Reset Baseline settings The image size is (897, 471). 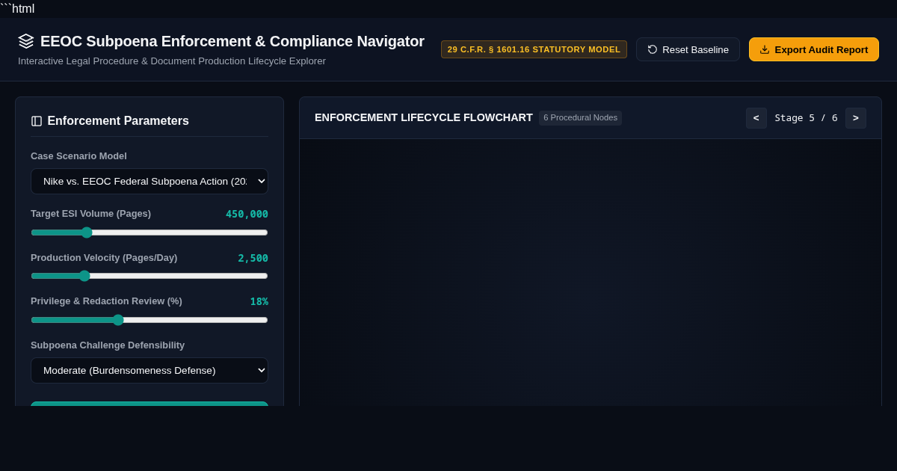click(688, 49)
